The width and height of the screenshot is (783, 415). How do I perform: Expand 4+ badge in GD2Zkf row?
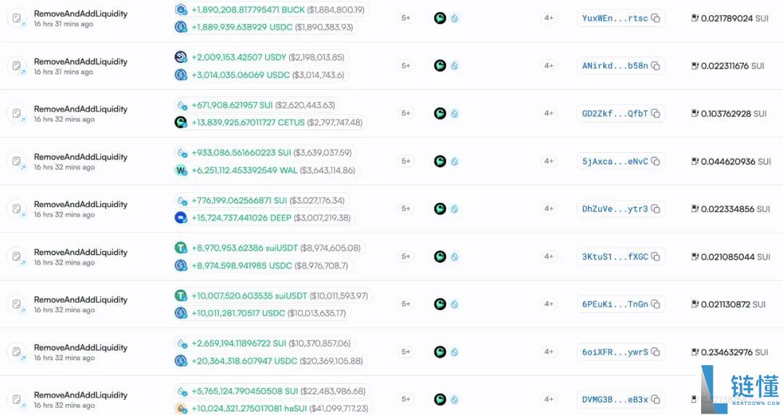[549, 113]
